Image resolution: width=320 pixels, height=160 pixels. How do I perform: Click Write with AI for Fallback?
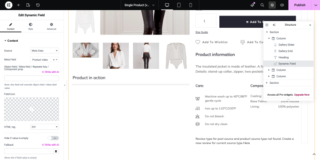pos(51,145)
